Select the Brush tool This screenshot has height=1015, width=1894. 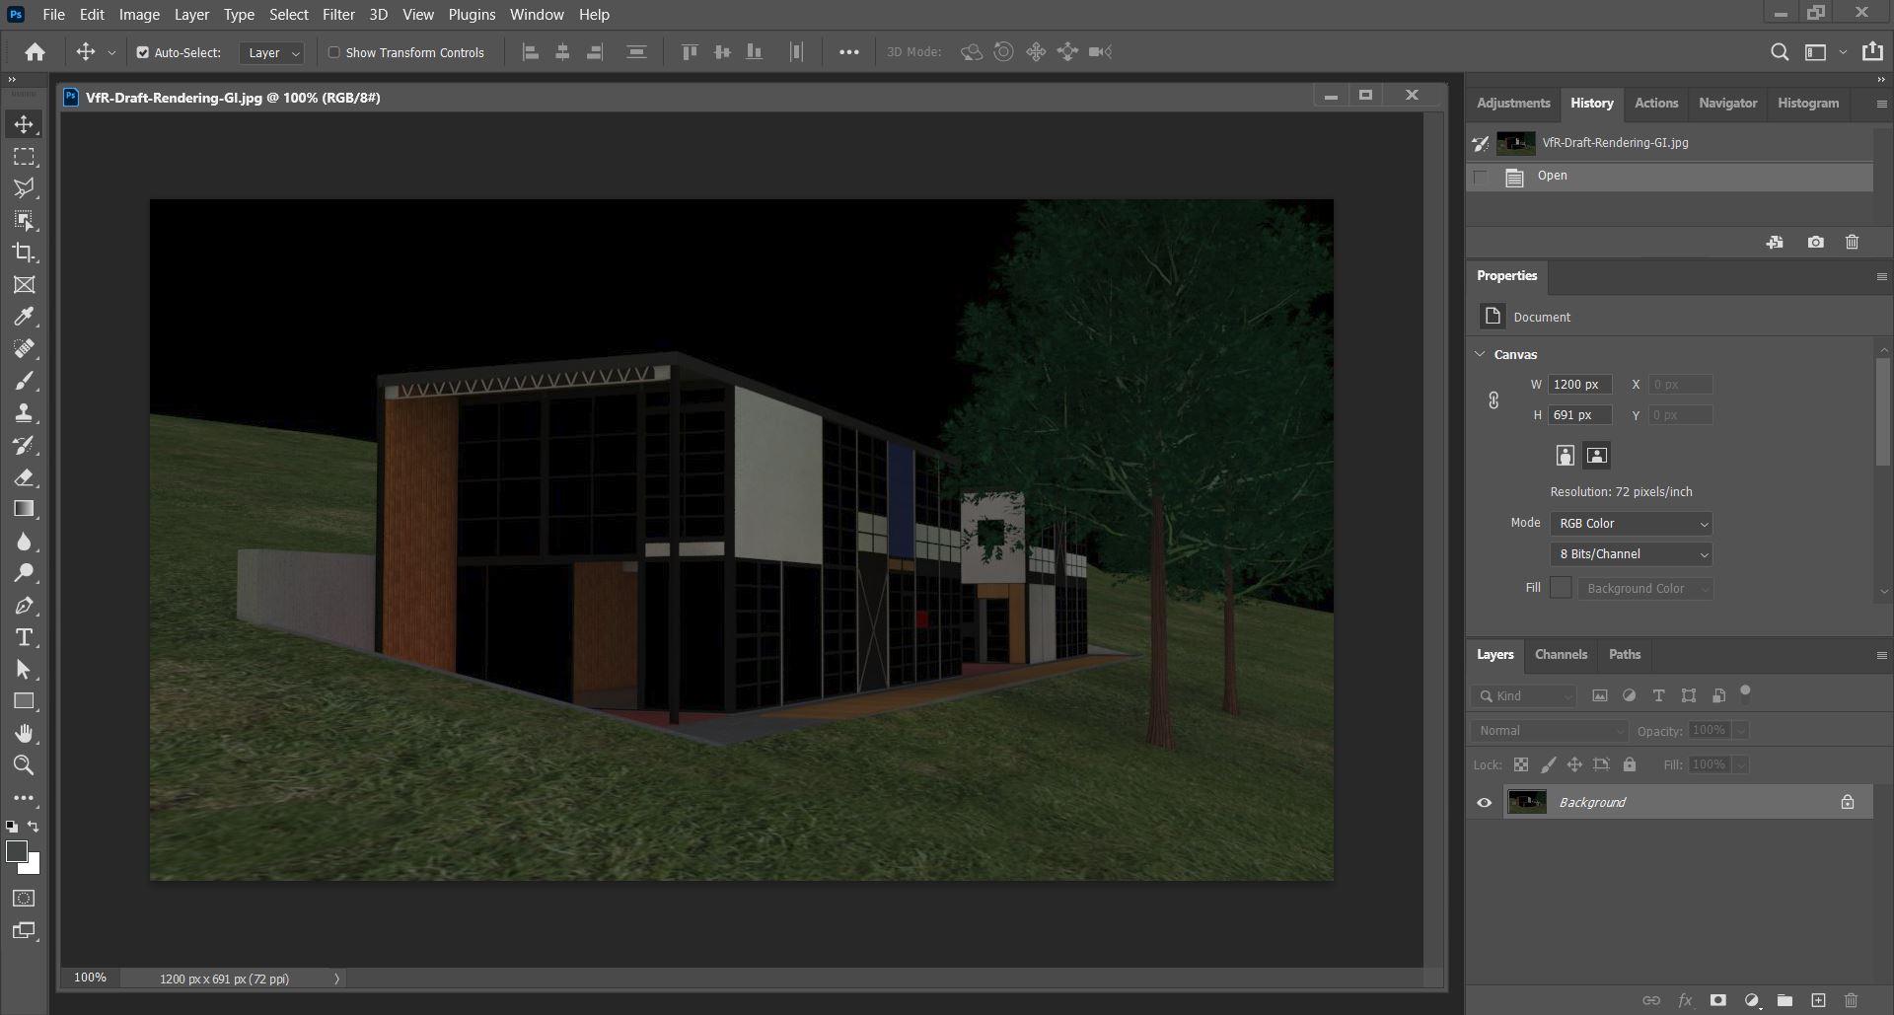[24, 381]
